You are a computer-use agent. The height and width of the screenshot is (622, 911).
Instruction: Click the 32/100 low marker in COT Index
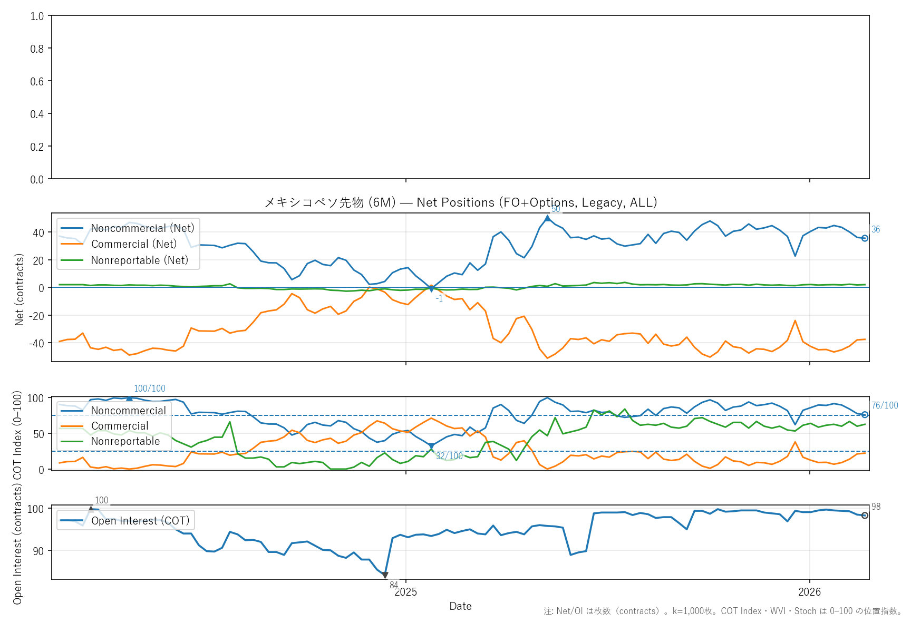431,446
